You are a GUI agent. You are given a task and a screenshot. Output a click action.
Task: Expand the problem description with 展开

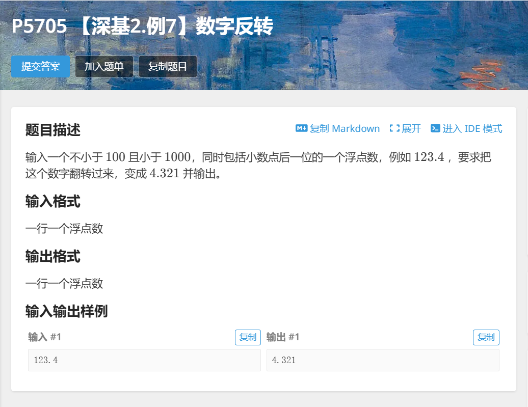point(411,128)
